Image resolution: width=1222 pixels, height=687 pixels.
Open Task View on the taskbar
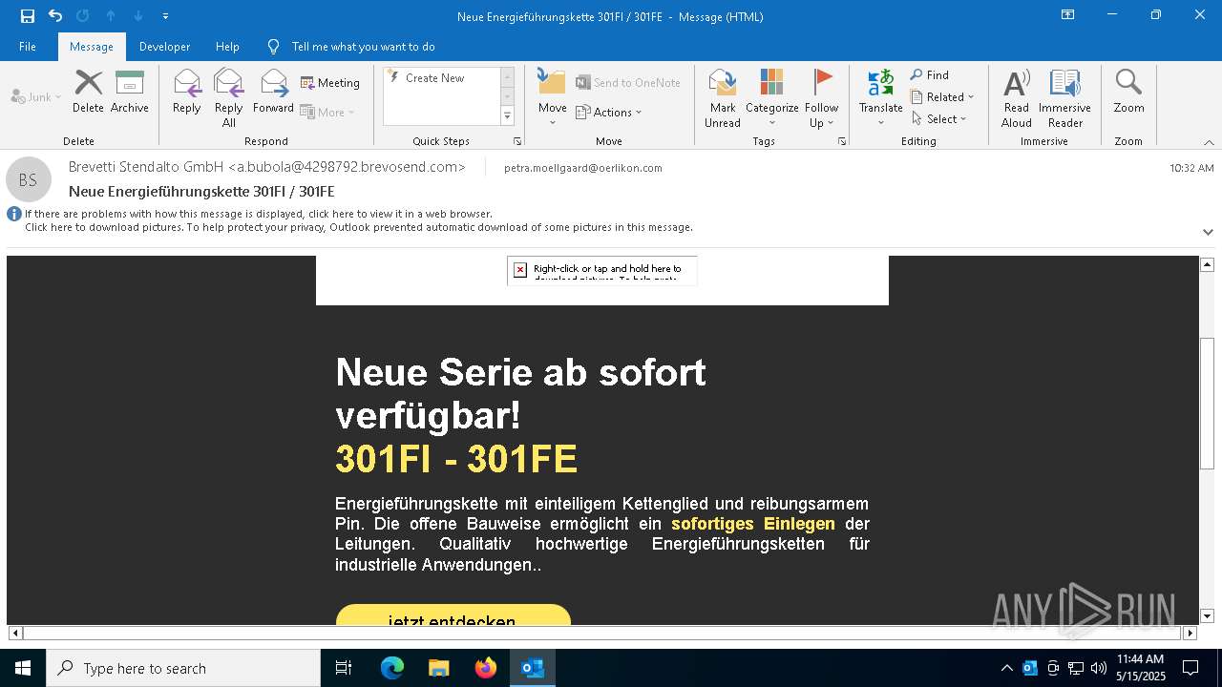pos(344,668)
